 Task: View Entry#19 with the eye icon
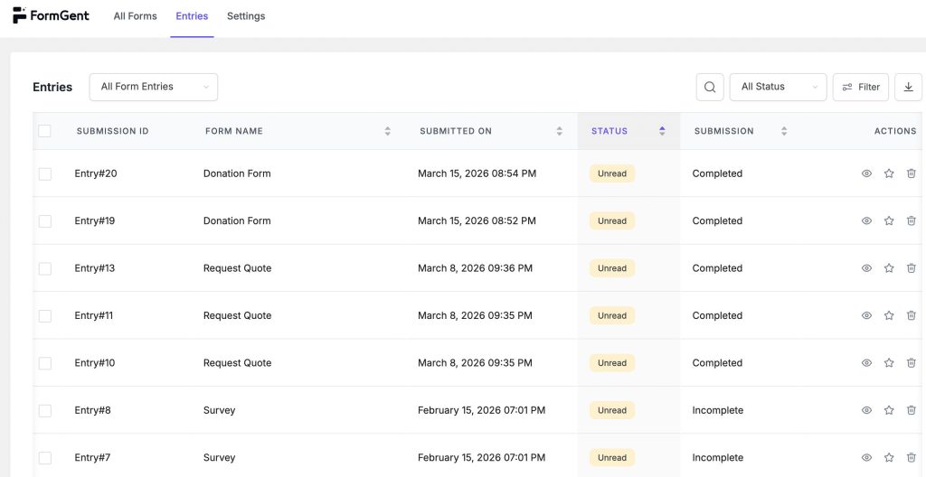tap(866, 220)
